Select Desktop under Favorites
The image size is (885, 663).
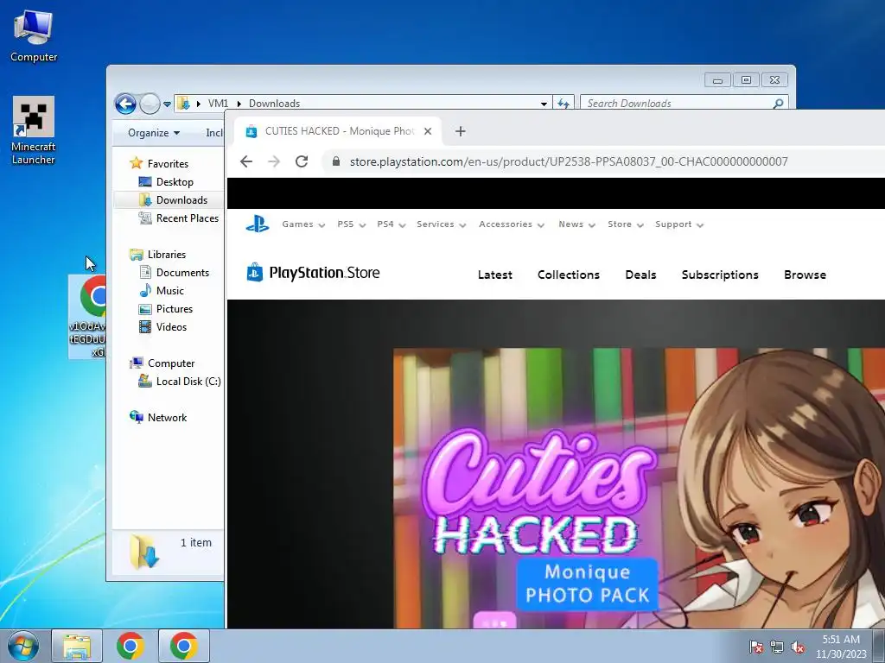[x=175, y=181]
